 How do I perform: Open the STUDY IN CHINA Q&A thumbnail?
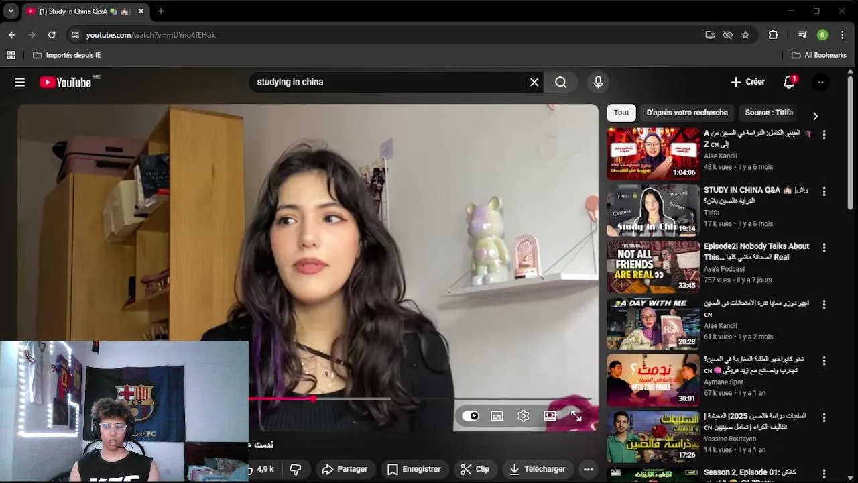653,211
